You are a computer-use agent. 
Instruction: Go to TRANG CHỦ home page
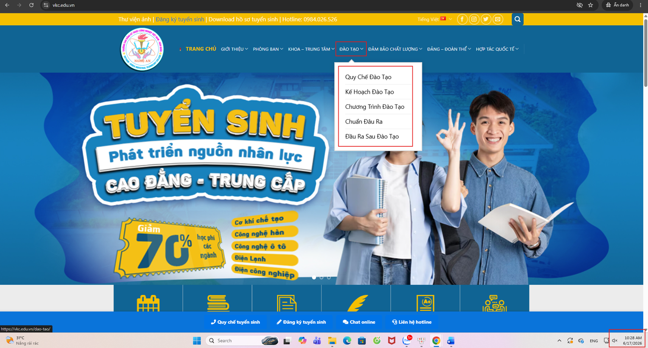[200, 49]
